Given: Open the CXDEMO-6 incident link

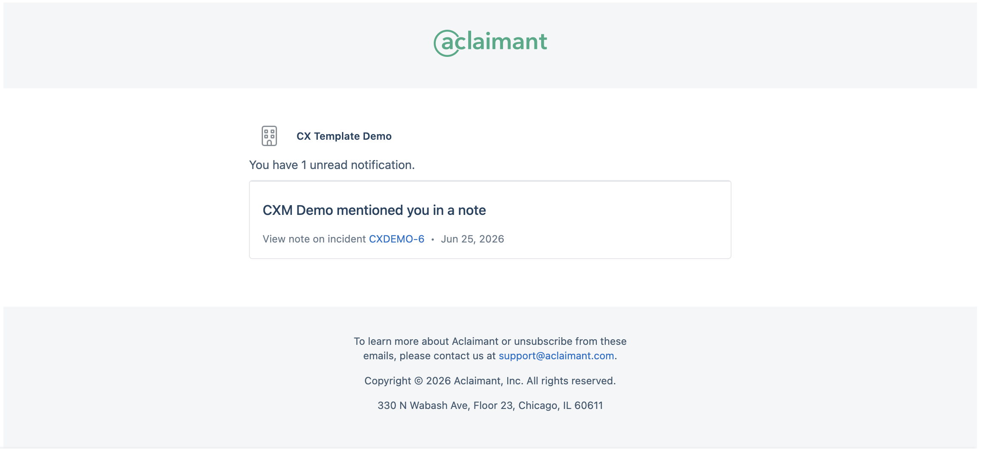Looking at the screenshot, I should (x=397, y=239).
